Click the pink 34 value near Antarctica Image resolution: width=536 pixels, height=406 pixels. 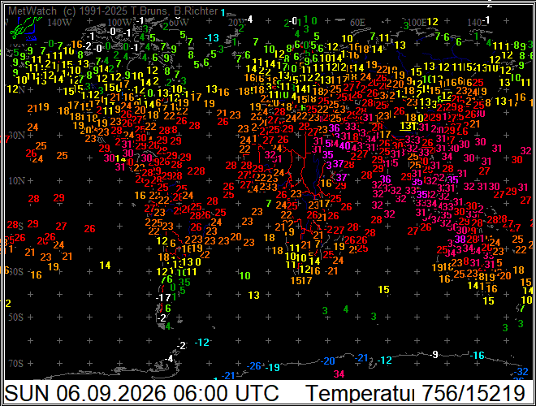[x=339, y=374]
